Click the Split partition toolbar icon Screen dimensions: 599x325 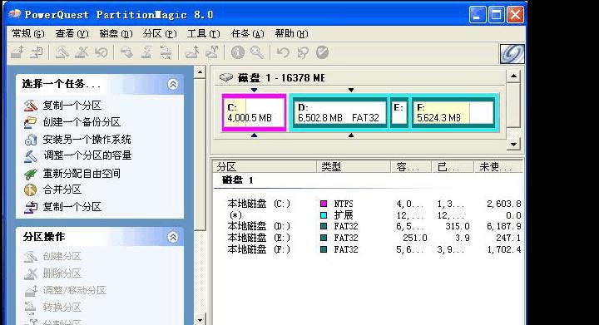coord(211,52)
